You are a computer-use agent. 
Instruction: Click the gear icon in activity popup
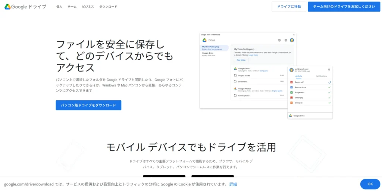[x=329, y=69]
